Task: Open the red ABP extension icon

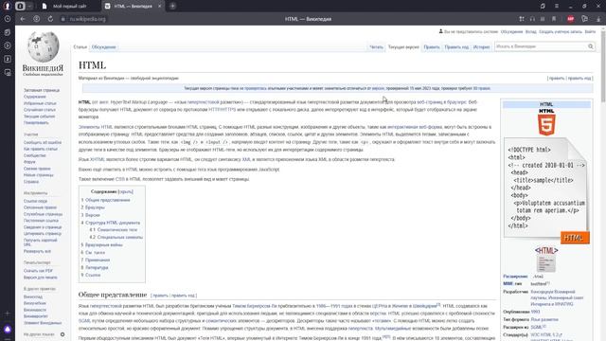Action: (570, 19)
